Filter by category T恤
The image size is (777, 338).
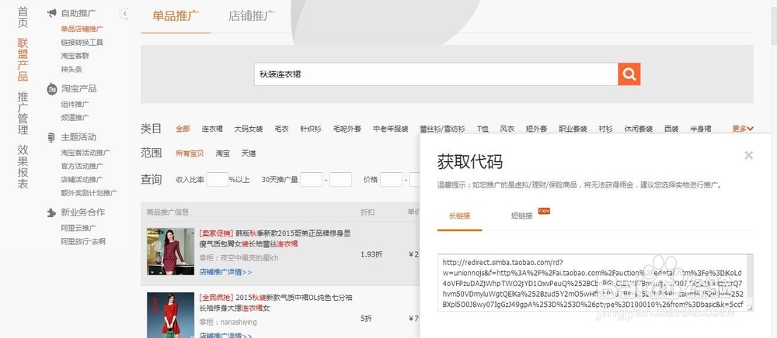(x=483, y=129)
